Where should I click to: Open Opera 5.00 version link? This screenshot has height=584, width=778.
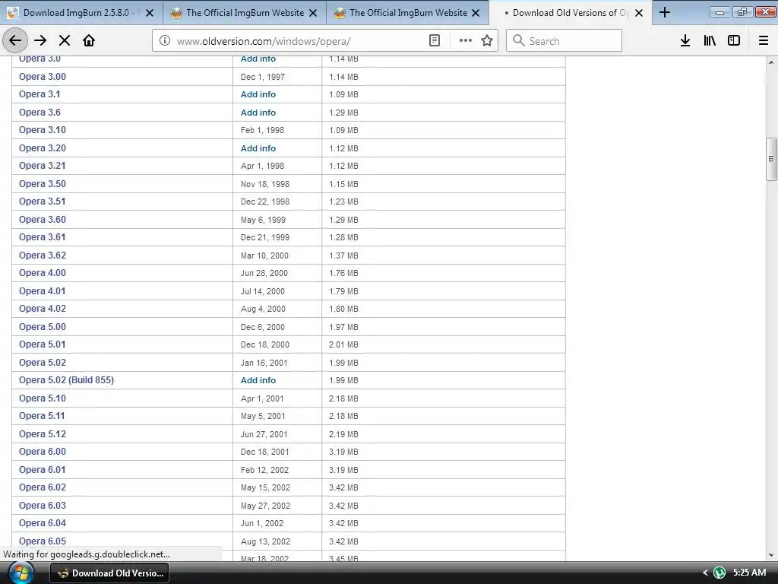tap(43, 327)
